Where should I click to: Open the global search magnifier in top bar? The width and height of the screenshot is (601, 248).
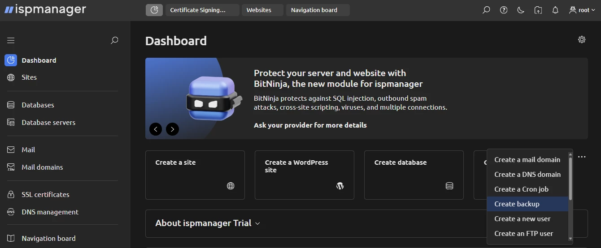[486, 10]
